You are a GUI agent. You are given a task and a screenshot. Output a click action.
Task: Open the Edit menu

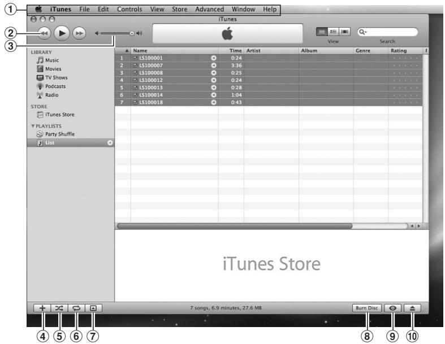103,10
